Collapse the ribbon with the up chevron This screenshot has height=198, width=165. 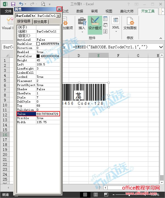[x=161, y=38]
